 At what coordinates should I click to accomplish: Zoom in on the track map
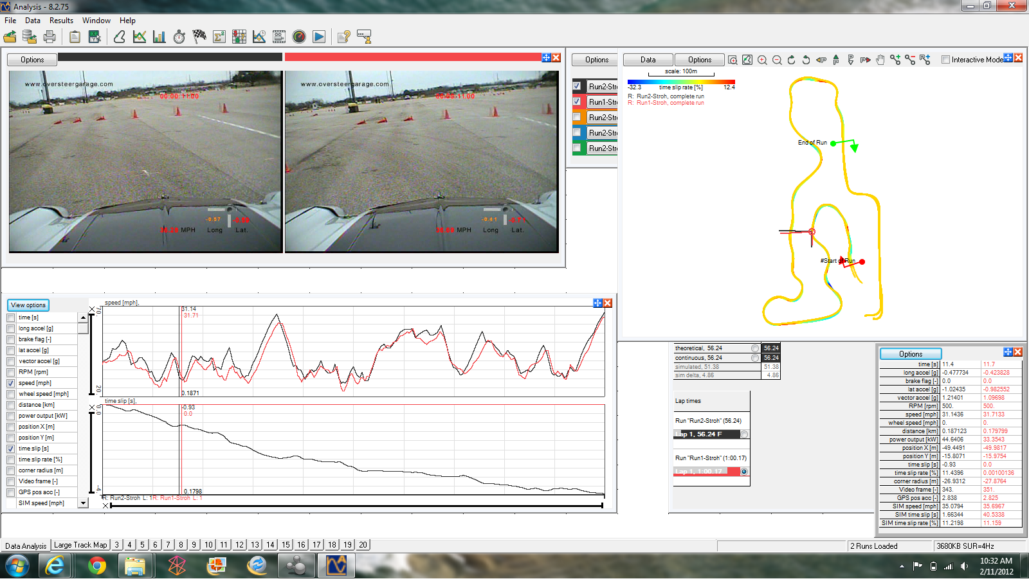tap(762, 60)
